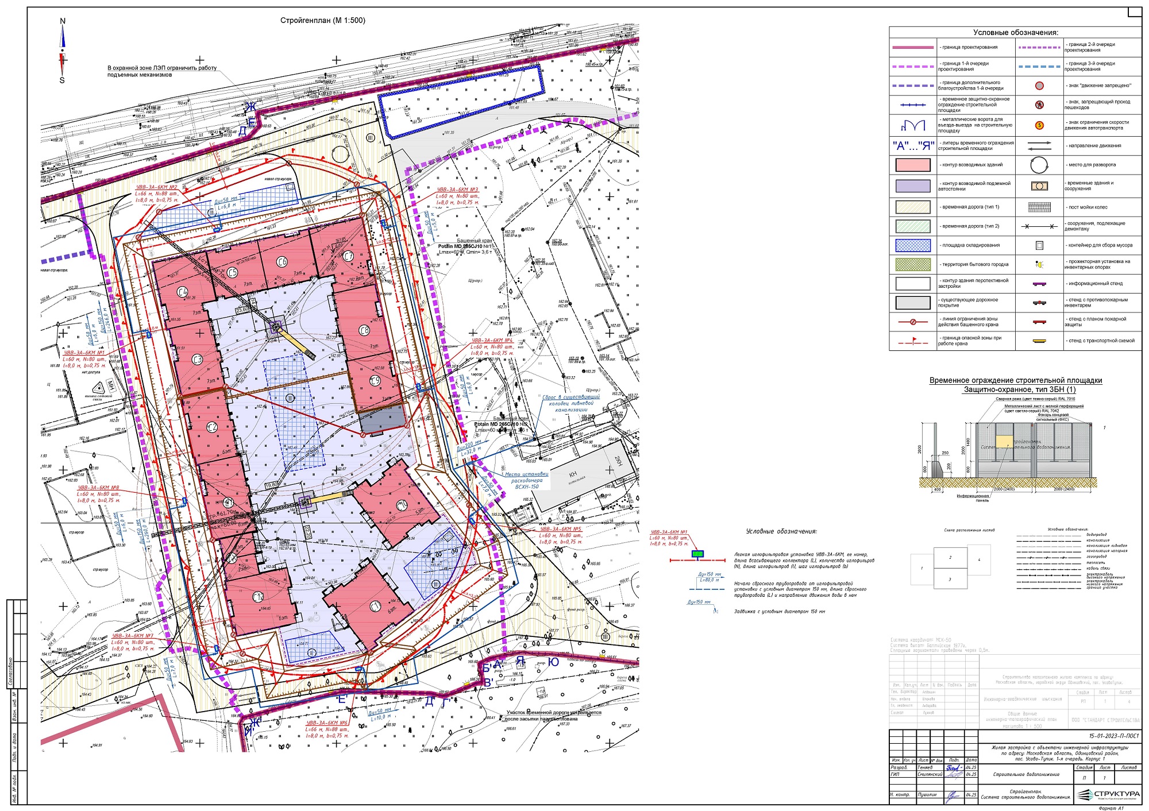The width and height of the screenshot is (1149, 811).
Task: Click the turnaround place circle icon
Action: click(x=1039, y=165)
